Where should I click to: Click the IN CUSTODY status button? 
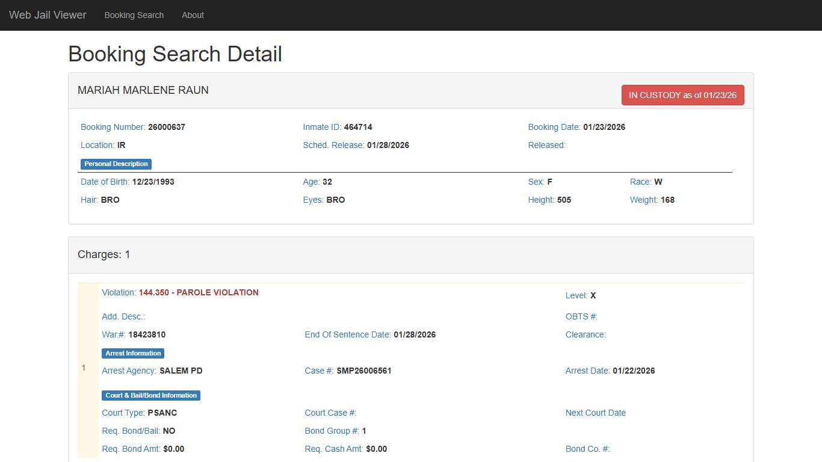682,95
